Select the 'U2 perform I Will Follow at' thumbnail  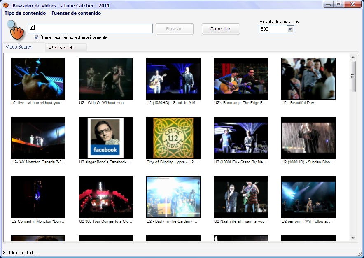point(308,197)
